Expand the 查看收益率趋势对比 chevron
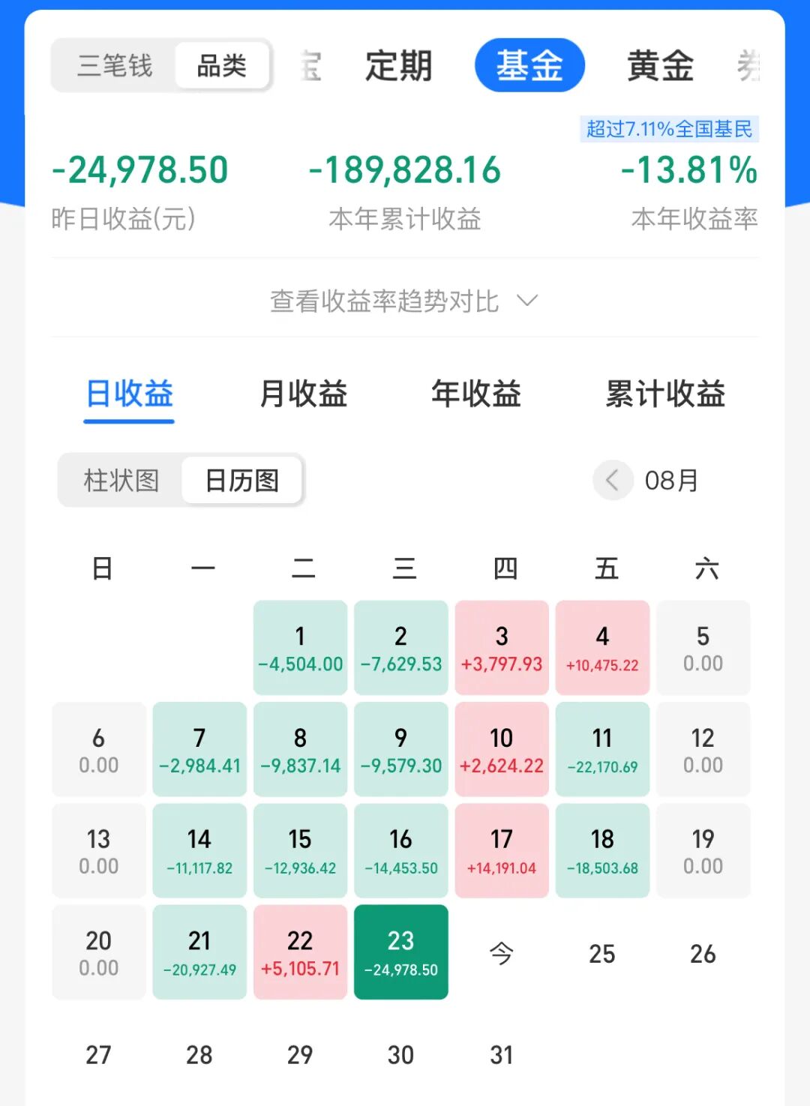The height and width of the screenshot is (1106, 810). tap(528, 301)
